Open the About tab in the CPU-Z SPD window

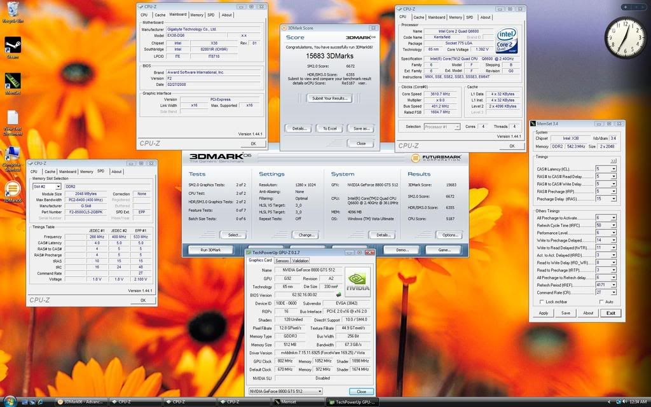[x=117, y=172]
